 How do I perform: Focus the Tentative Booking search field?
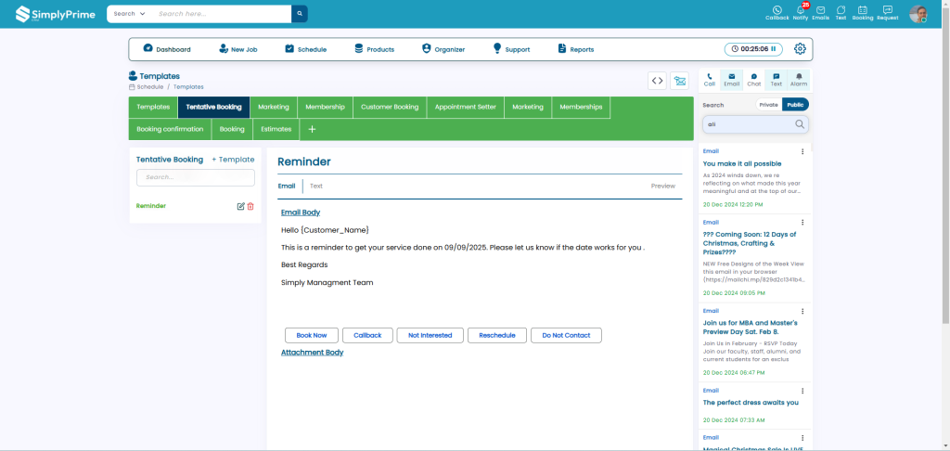[x=195, y=177]
